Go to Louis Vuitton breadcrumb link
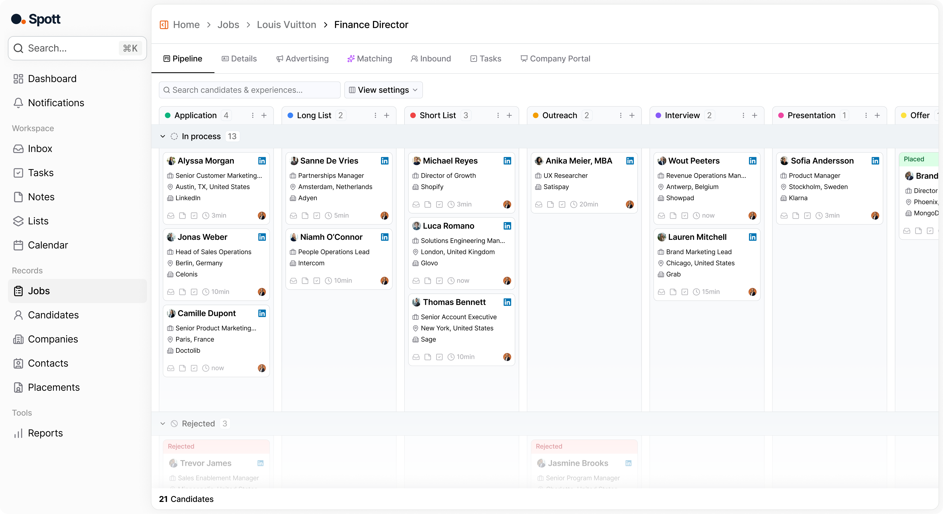This screenshot has height=514, width=943. coord(286,25)
